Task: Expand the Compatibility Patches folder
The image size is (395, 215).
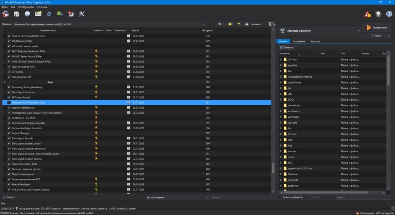Action: pyautogui.click(x=281, y=77)
